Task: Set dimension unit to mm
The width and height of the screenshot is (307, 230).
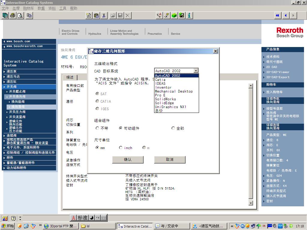Action: click(x=97, y=148)
